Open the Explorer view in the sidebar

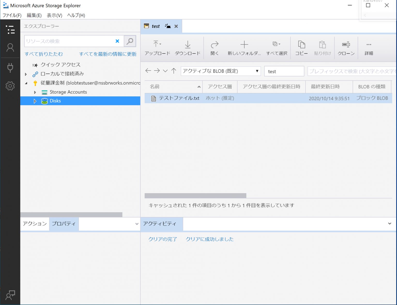click(10, 29)
